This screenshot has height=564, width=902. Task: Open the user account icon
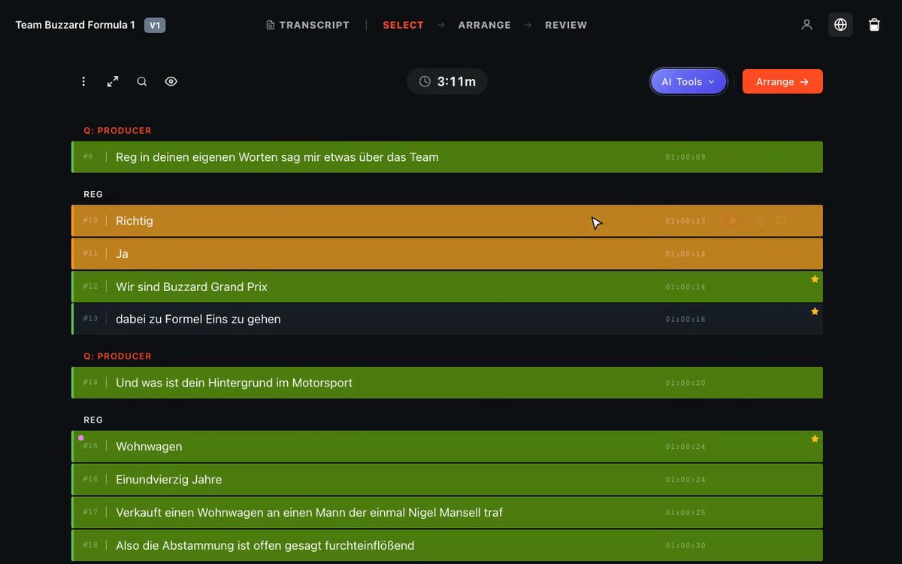point(807,25)
